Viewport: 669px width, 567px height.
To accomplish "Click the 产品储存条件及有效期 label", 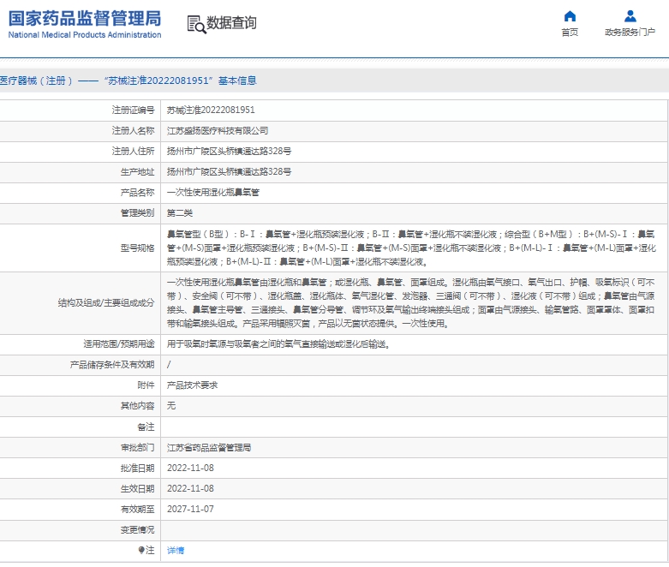I will [112, 365].
